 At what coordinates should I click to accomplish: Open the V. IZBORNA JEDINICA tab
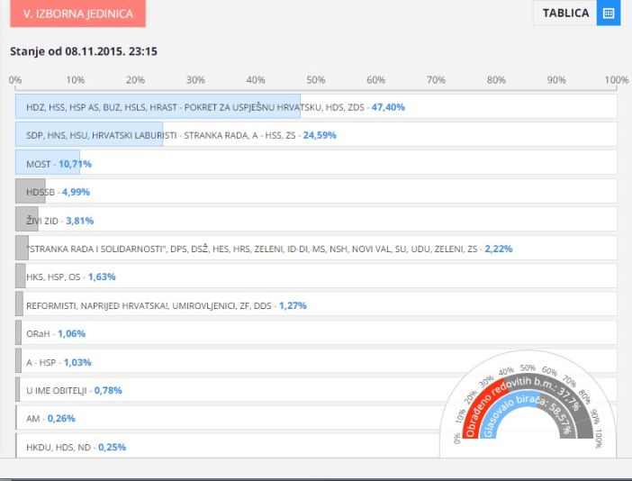[77, 14]
